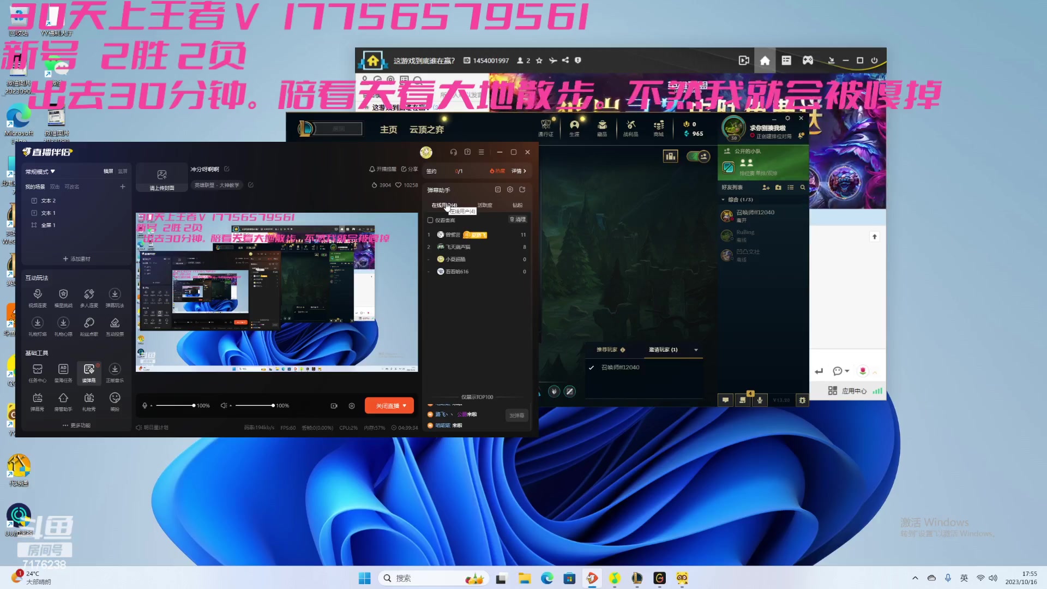Viewport: 1047px width, 589px height.
Task: Open 通行证 pass in League client
Action: pyautogui.click(x=545, y=129)
